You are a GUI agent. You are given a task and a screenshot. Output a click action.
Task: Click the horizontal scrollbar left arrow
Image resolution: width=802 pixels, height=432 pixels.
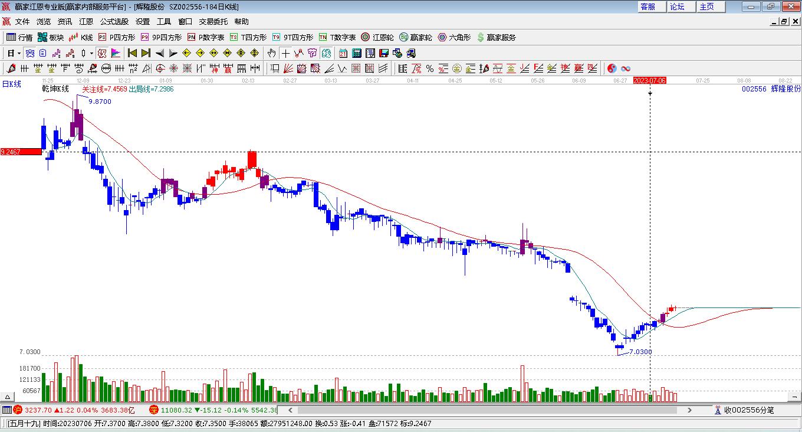(x=290, y=410)
